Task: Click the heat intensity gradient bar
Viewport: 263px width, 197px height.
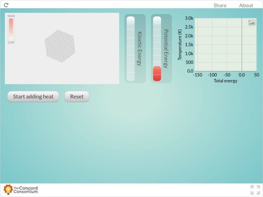Action: [x=12, y=30]
